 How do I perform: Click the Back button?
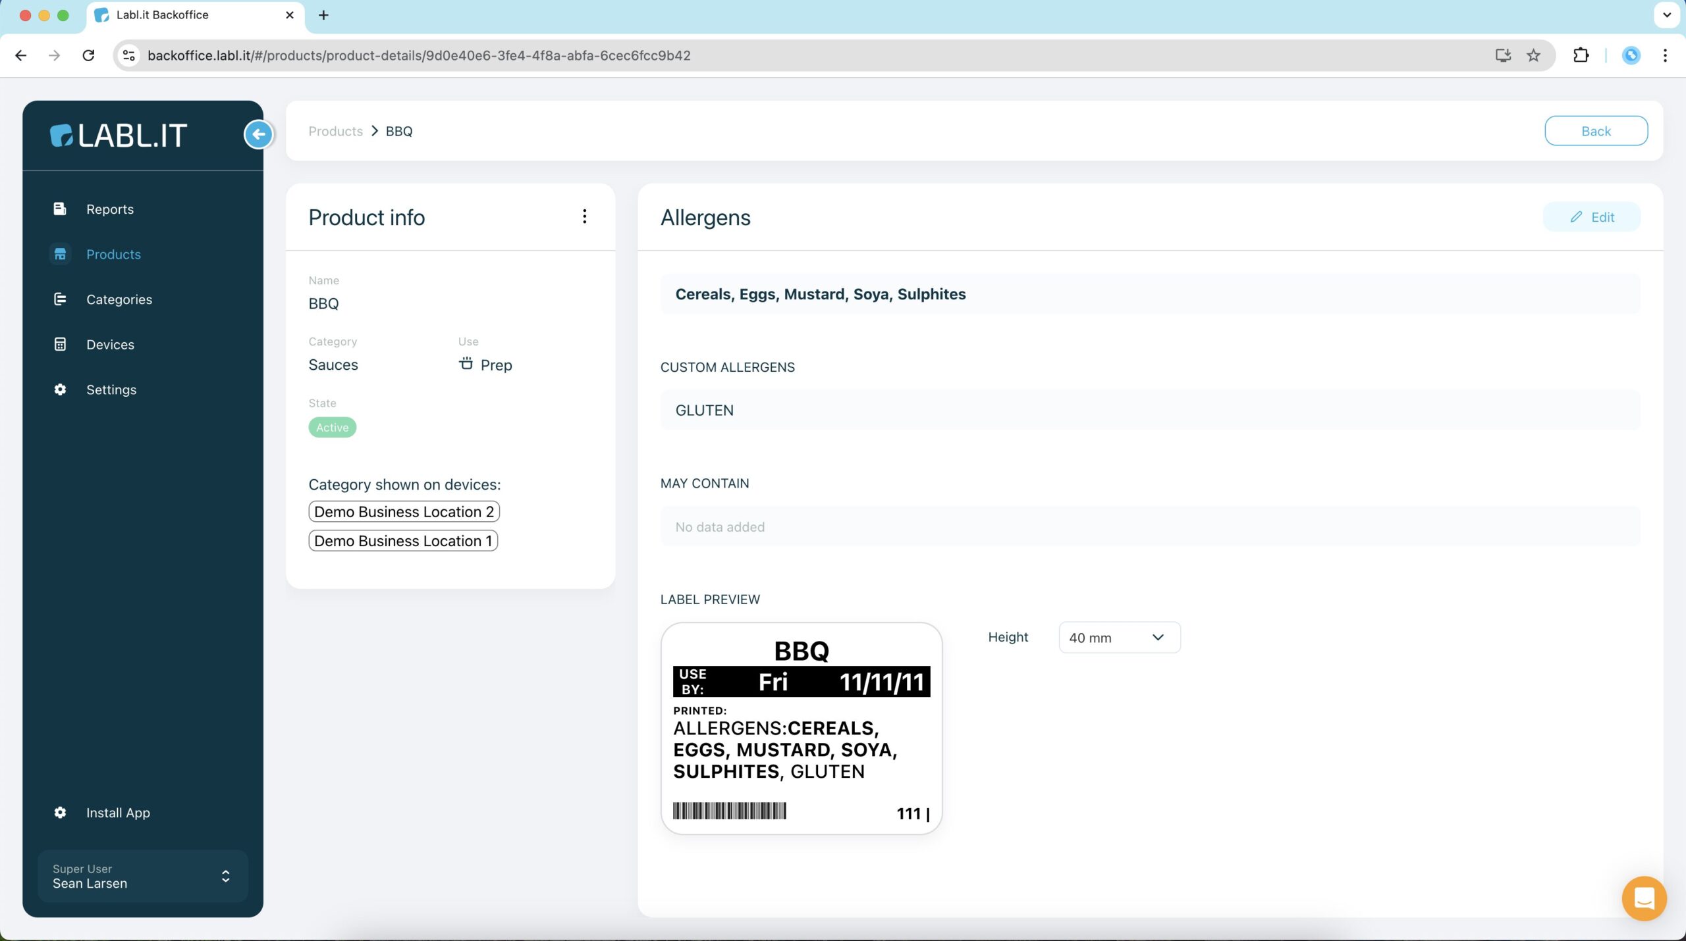(1595, 131)
